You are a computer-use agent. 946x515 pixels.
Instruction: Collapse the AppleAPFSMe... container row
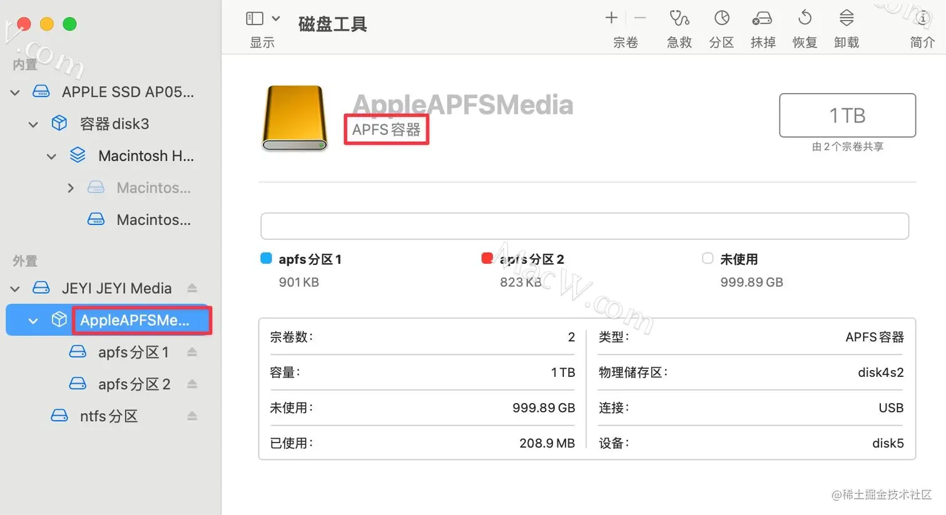[x=33, y=321]
